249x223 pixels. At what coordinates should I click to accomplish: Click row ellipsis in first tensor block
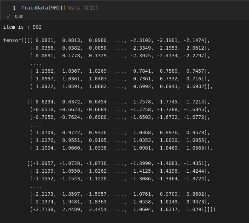[x=36, y=63]
